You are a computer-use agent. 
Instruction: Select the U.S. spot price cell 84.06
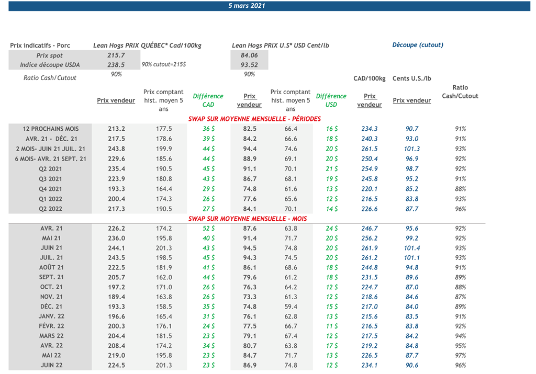coord(249,55)
